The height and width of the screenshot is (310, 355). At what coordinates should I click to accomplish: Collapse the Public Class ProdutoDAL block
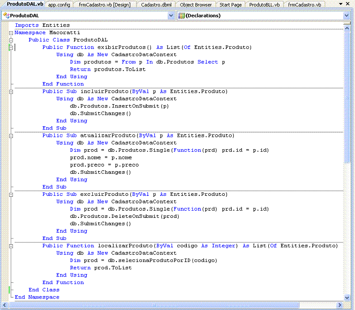tap(11, 40)
